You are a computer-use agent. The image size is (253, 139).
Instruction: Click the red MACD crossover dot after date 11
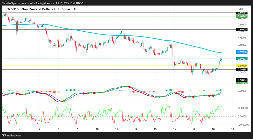[129, 87]
